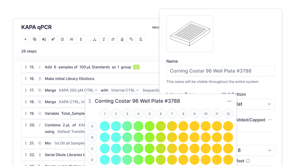Click the 96 well plate thumbnail image
This screenshot has width=295, height=166.
(190, 34)
